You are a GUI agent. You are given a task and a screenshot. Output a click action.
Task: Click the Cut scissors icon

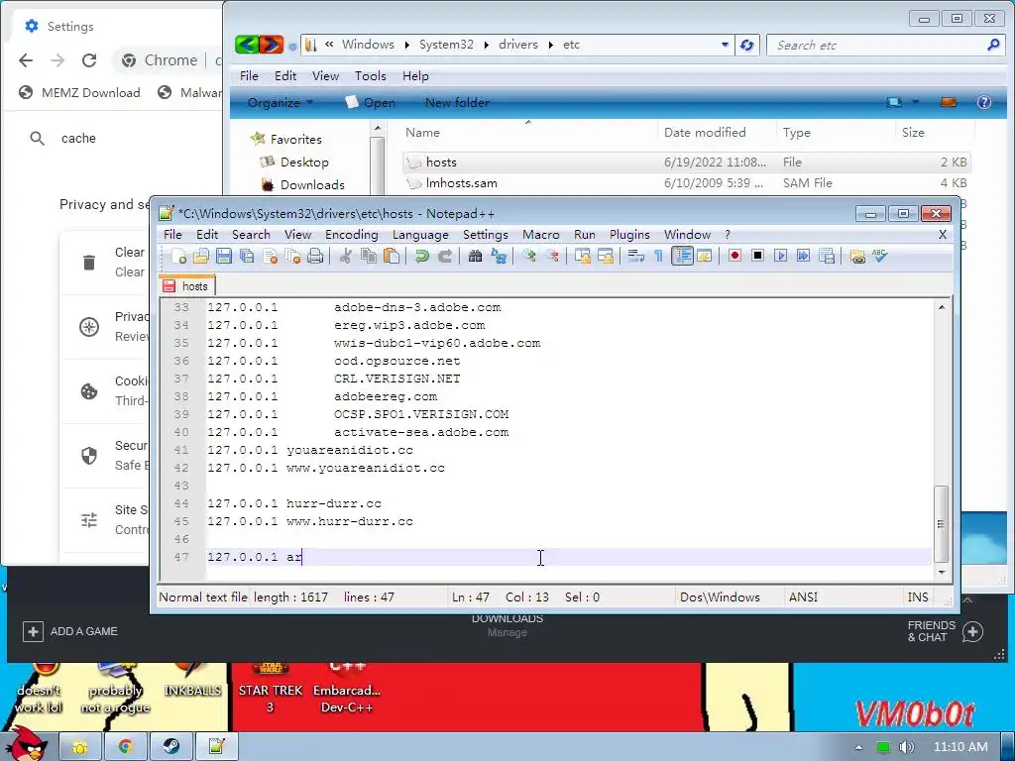coord(346,257)
